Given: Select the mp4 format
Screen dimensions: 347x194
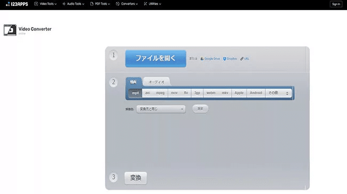Looking at the screenshot, I should click(135, 93).
